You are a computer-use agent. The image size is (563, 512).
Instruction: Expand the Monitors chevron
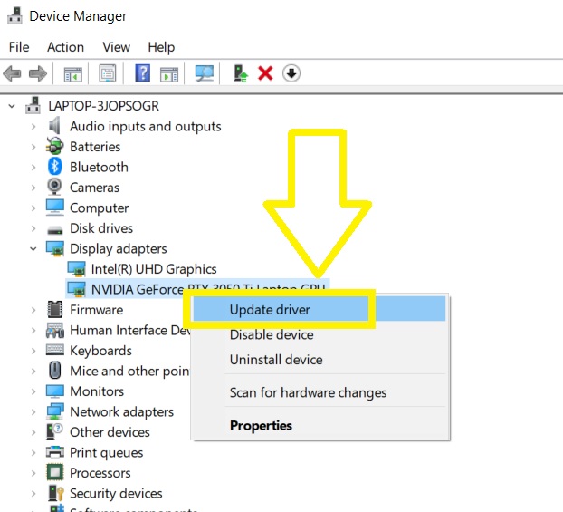[x=33, y=391]
